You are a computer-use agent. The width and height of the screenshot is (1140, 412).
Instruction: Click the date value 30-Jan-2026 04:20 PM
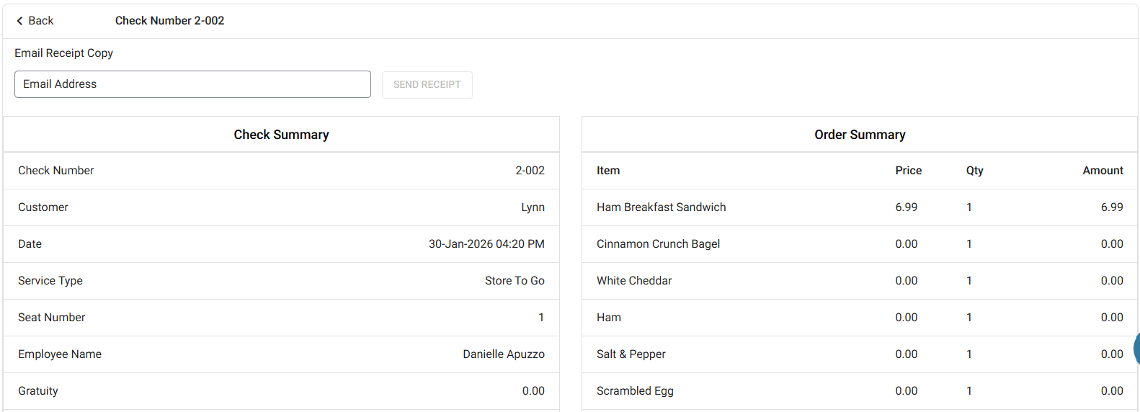pyautogui.click(x=486, y=244)
